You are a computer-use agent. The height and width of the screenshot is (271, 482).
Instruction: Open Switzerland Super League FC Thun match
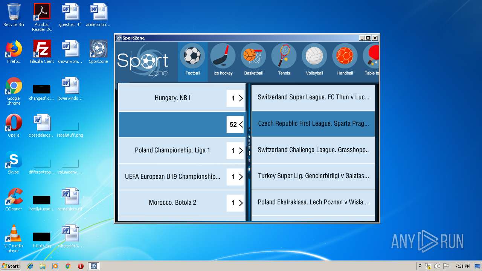[x=313, y=97]
